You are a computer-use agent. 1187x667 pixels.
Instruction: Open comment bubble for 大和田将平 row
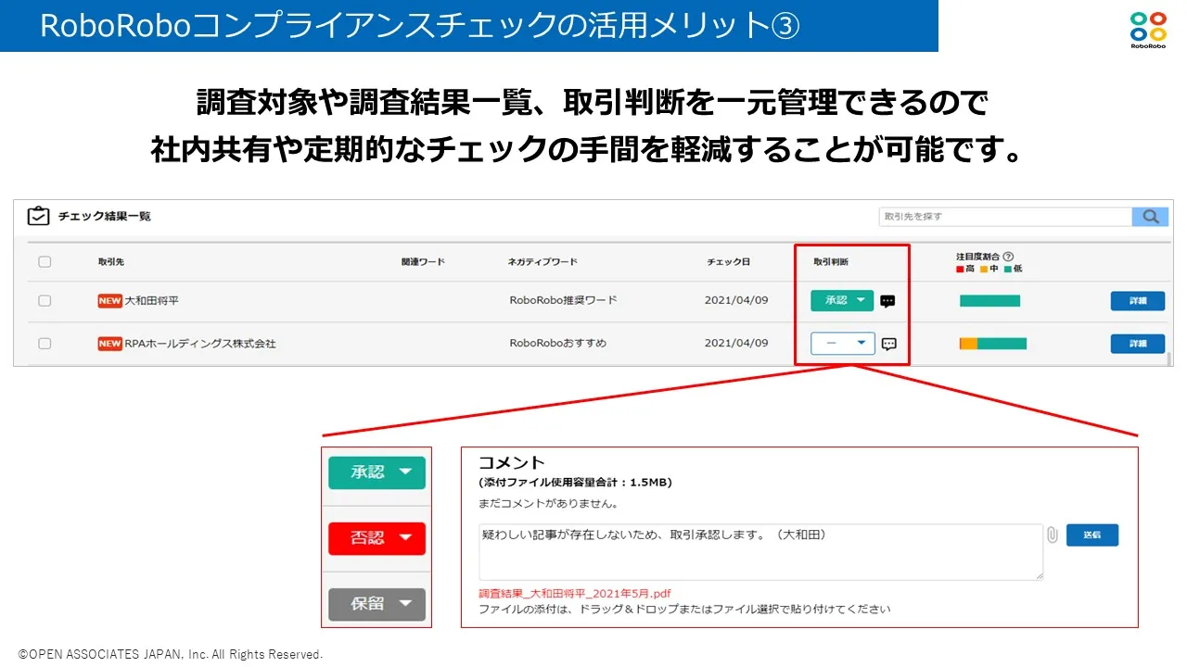pyautogui.click(x=887, y=301)
